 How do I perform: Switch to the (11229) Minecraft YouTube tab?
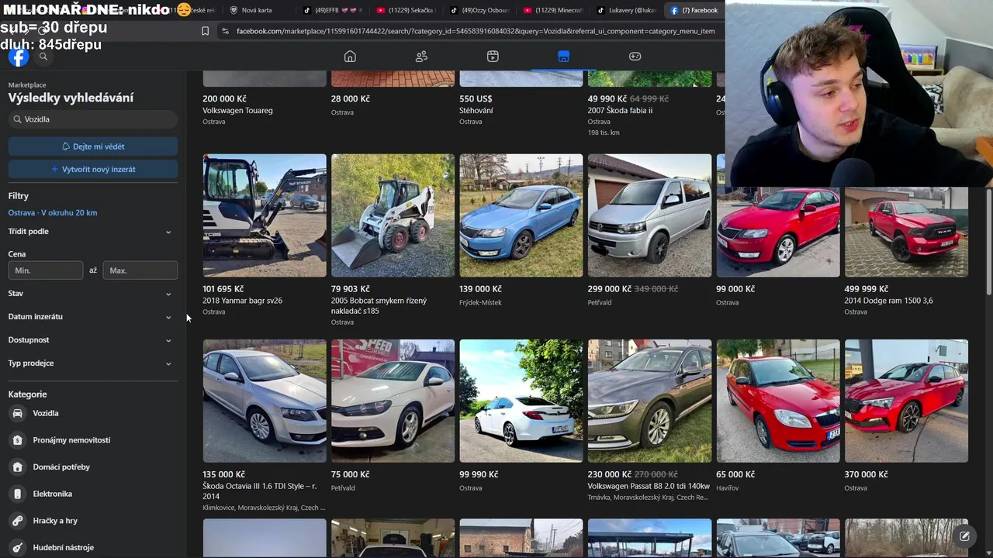pos(552,10)
